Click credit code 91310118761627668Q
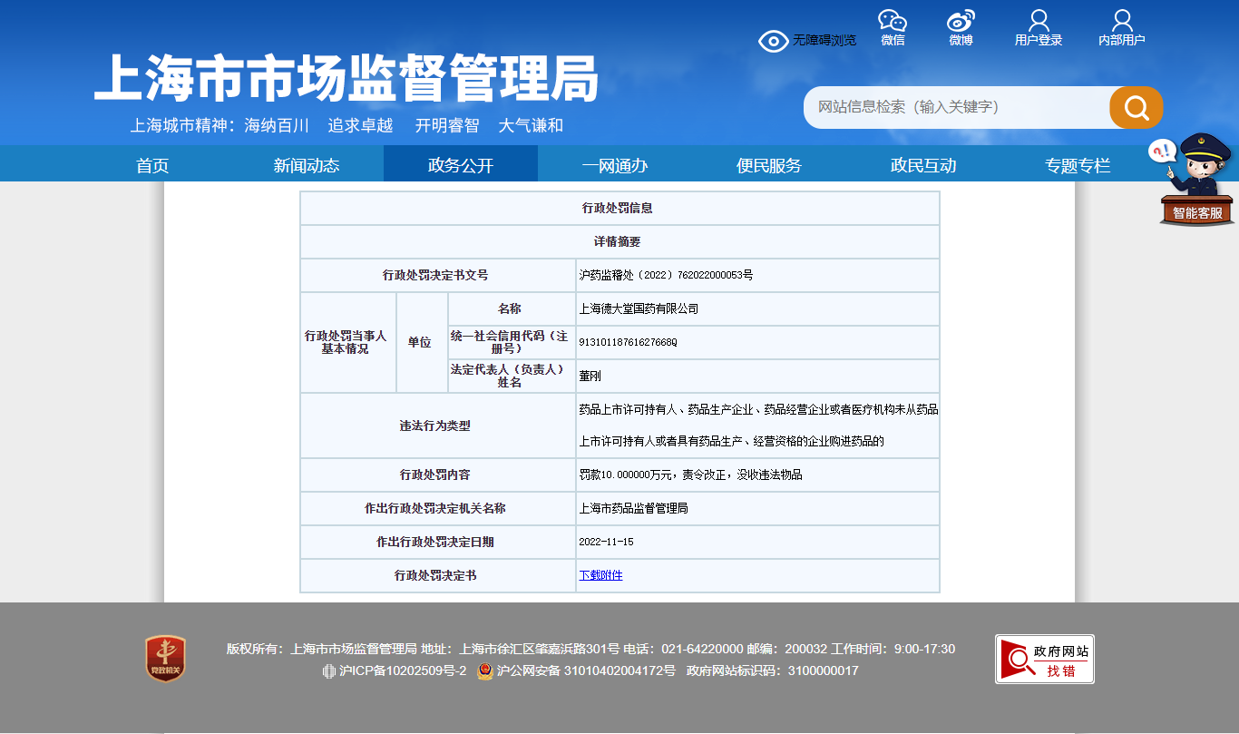 628,342
